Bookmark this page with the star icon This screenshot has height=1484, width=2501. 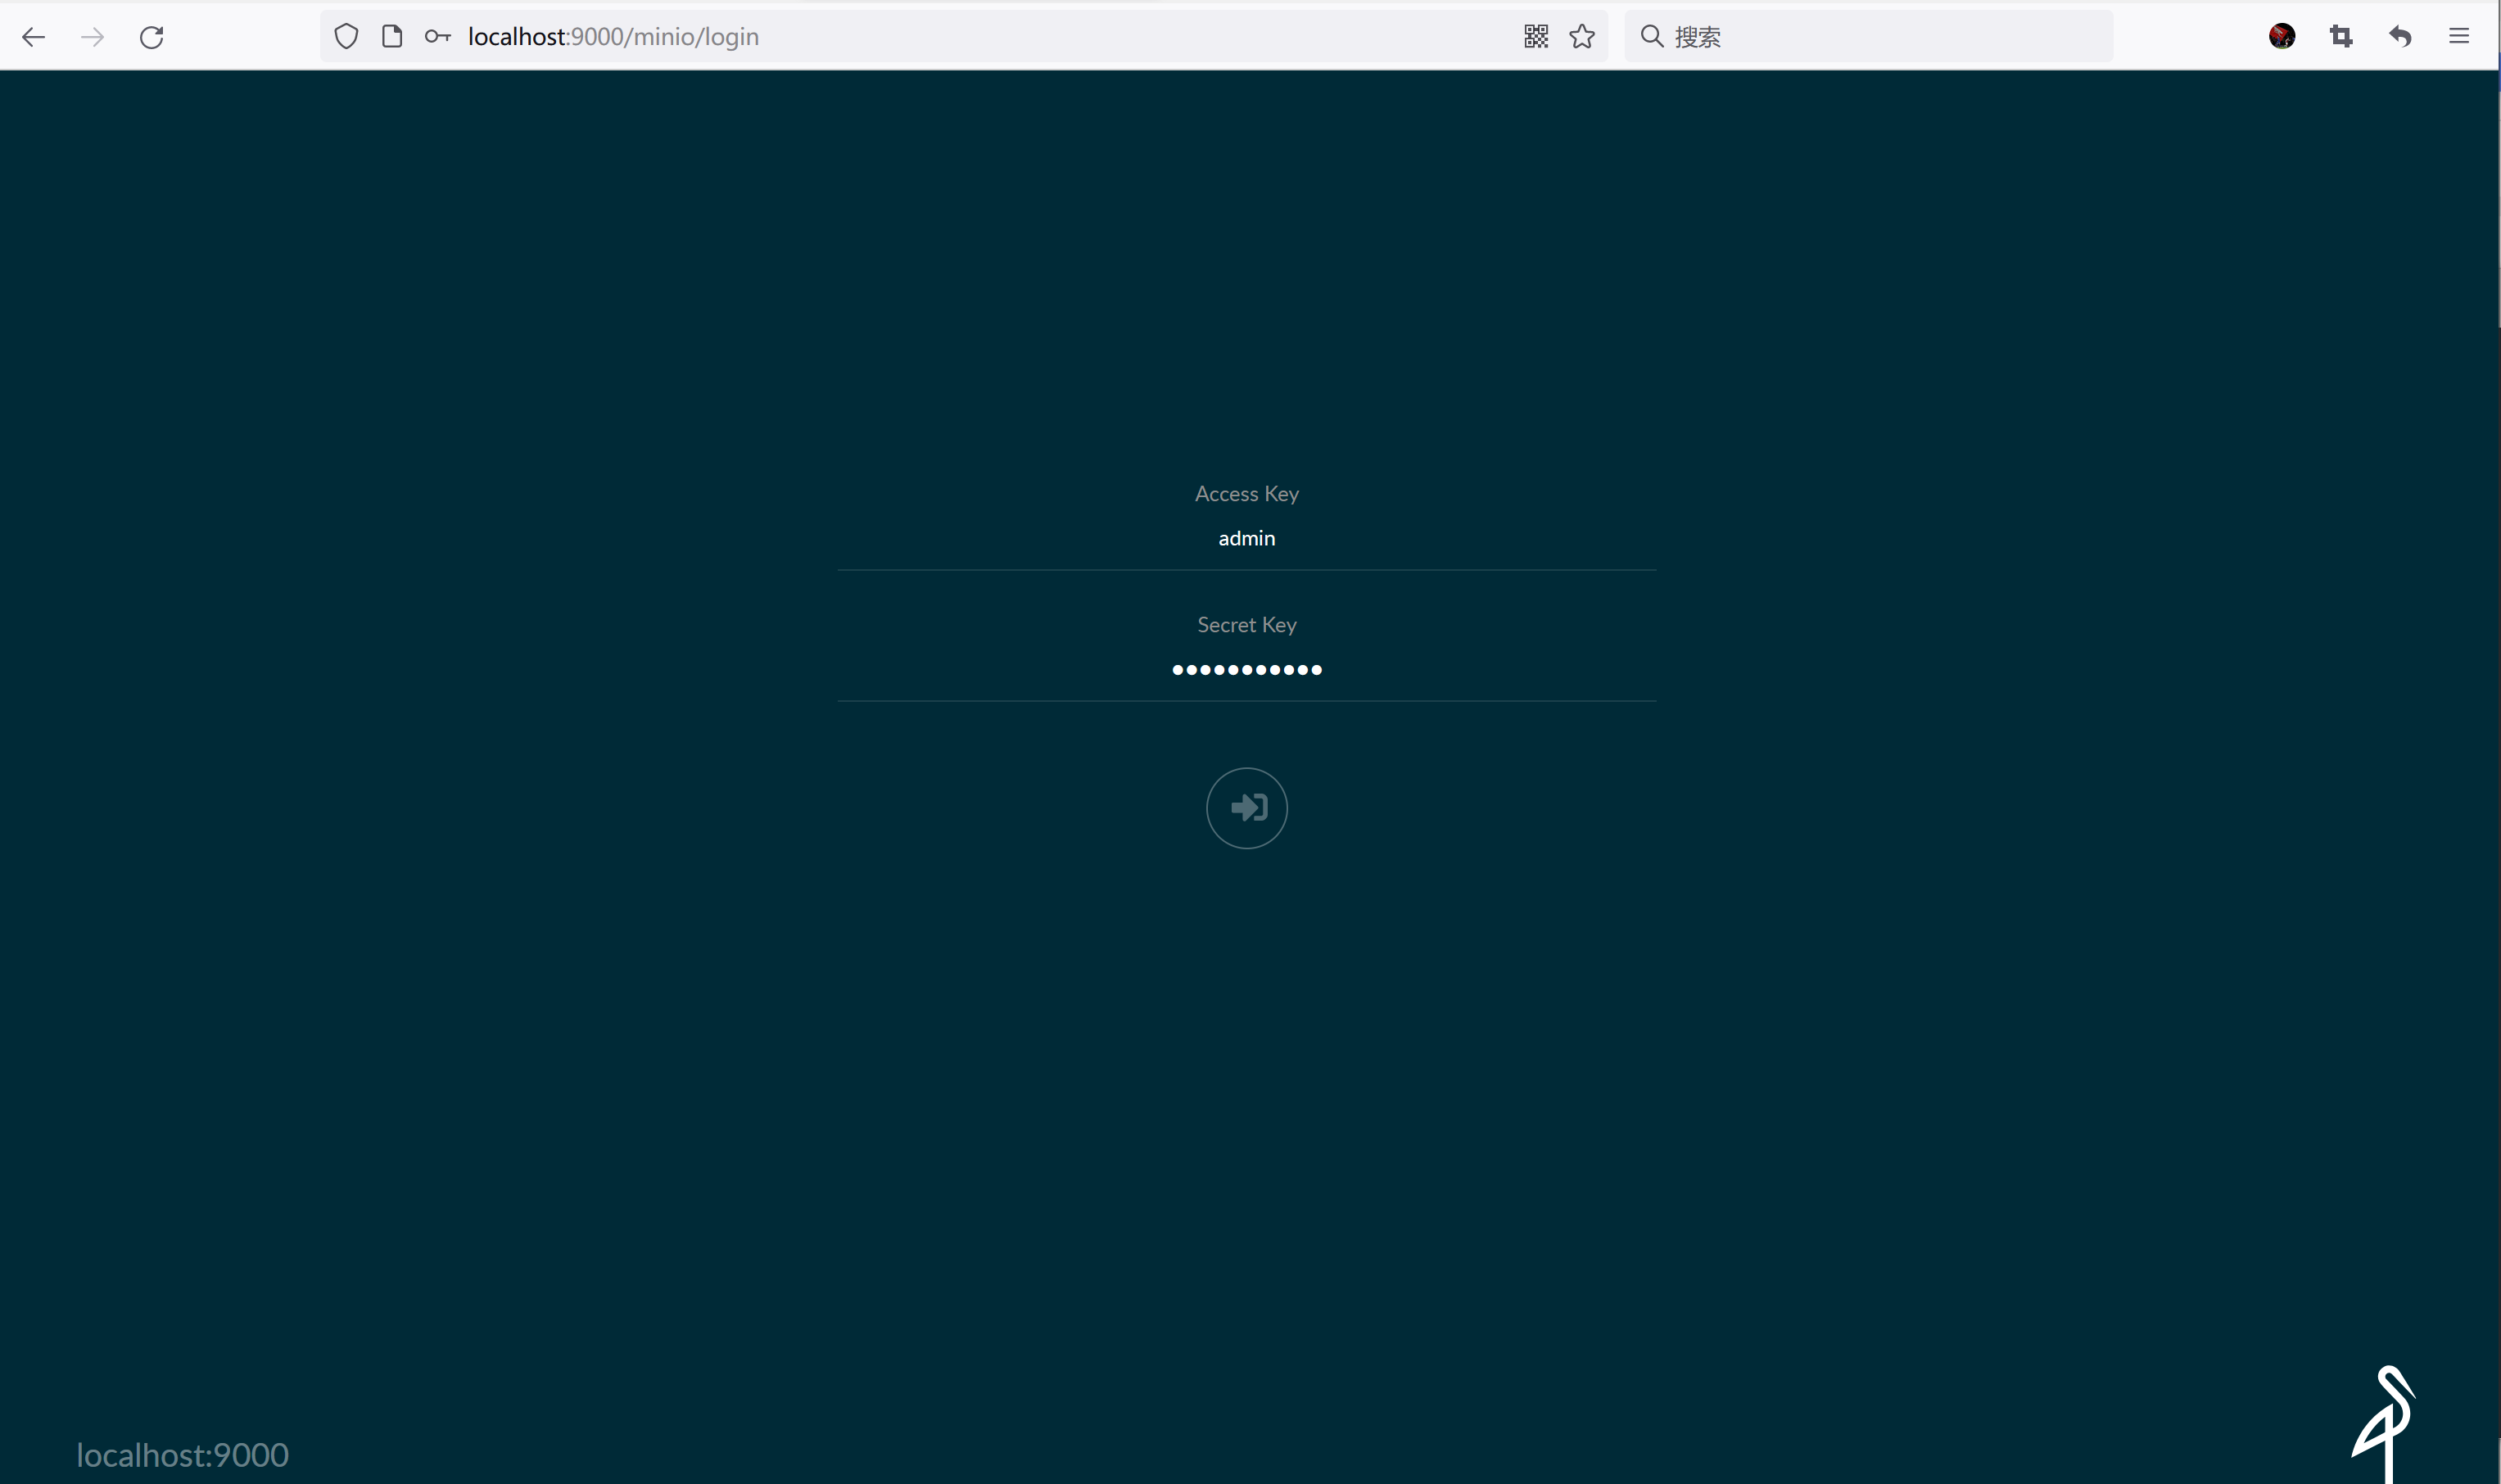click(x=1582, y=37)
